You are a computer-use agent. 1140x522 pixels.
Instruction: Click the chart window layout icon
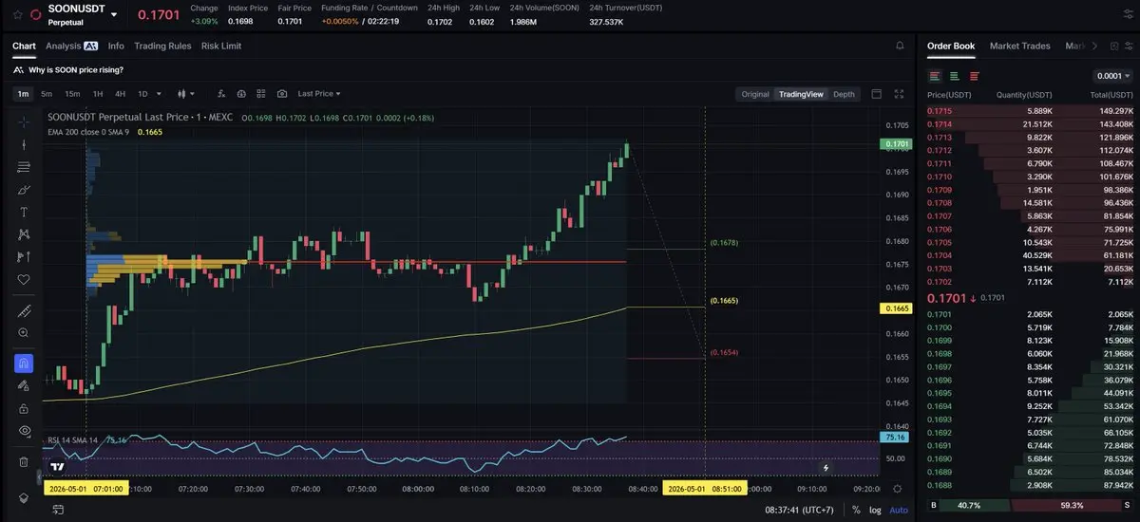pos(876,94)
